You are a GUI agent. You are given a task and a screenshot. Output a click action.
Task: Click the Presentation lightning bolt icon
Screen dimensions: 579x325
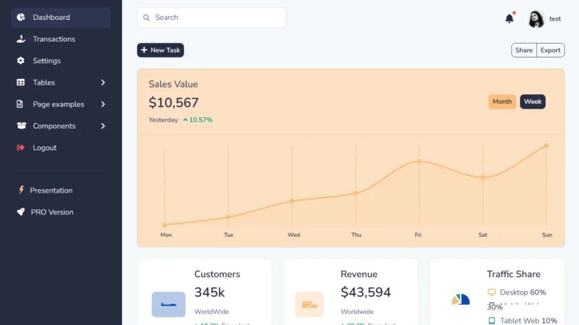click(x=20, y=190)
